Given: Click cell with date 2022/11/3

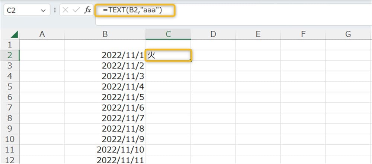Looking at the screenshot, I should click(x=105, y=76).
